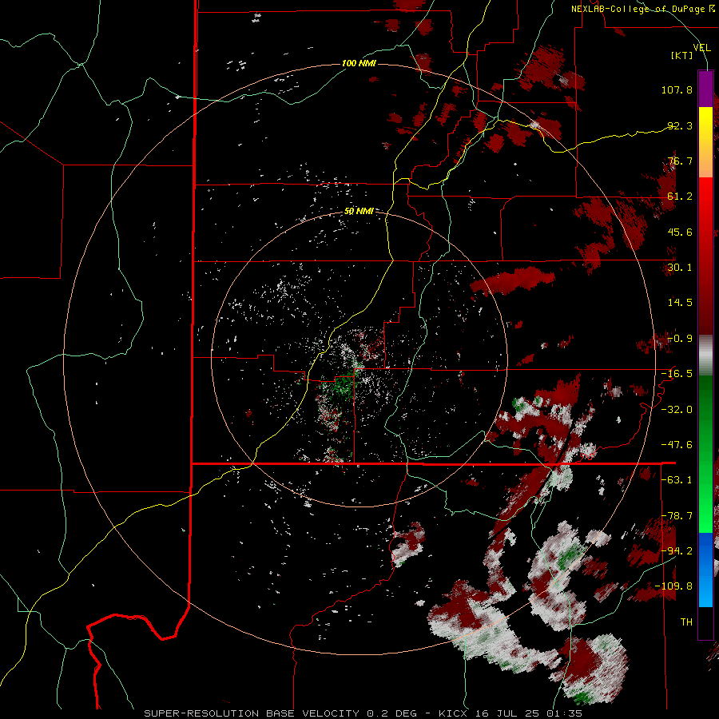Screen dimensions: 719x719
Task: Pick the green segment of velocity color bar
Action: (705, 454)
